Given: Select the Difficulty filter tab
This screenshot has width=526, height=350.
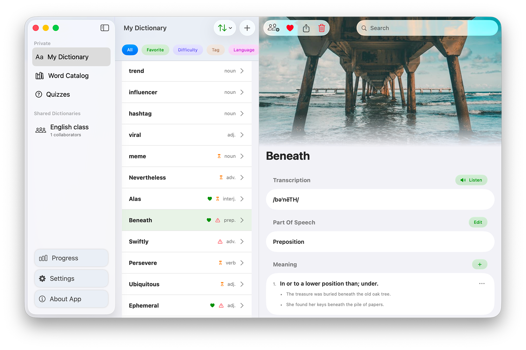Looking at the screenshot, I should point(188,50).
